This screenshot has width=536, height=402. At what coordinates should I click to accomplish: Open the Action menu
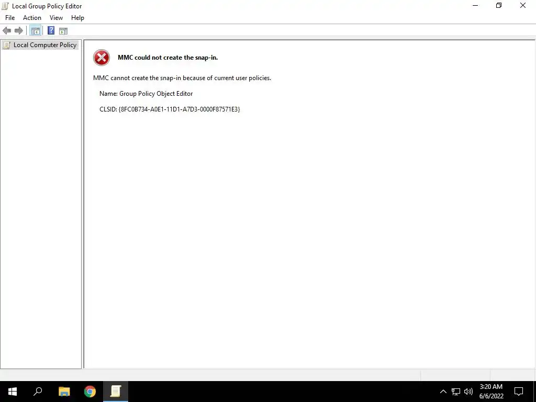point(32,18)
